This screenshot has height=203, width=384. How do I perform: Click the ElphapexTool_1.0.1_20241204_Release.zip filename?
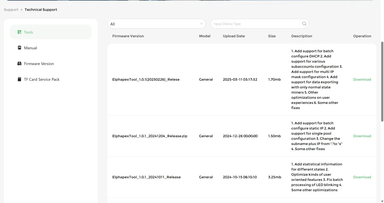coord(149,136)
